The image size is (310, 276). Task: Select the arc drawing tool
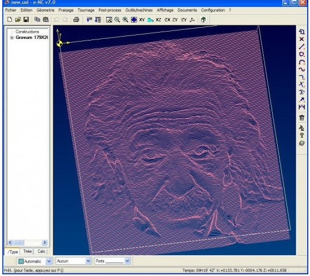pos(302,62)
